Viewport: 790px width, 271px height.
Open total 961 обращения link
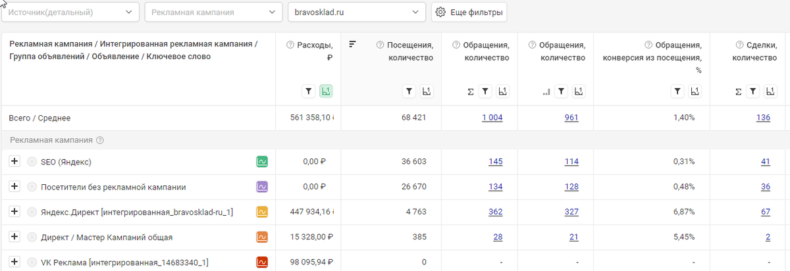click(571, 118)
